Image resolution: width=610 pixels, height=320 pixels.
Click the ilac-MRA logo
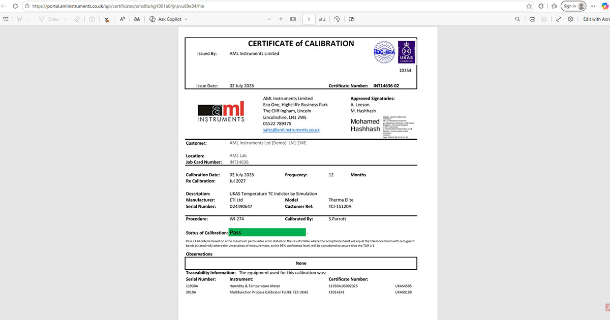pyautogui.click(x=384, y=52)
